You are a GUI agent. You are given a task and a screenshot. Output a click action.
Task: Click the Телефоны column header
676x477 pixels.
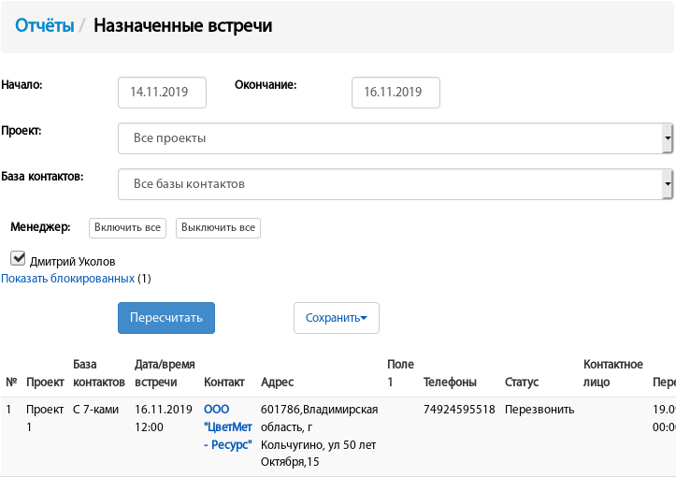pyautogui.click(x=450, y=382)
